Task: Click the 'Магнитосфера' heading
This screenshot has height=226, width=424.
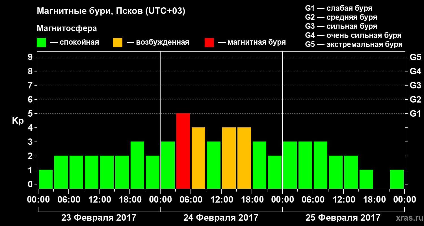Action: (x=67, y=29)
